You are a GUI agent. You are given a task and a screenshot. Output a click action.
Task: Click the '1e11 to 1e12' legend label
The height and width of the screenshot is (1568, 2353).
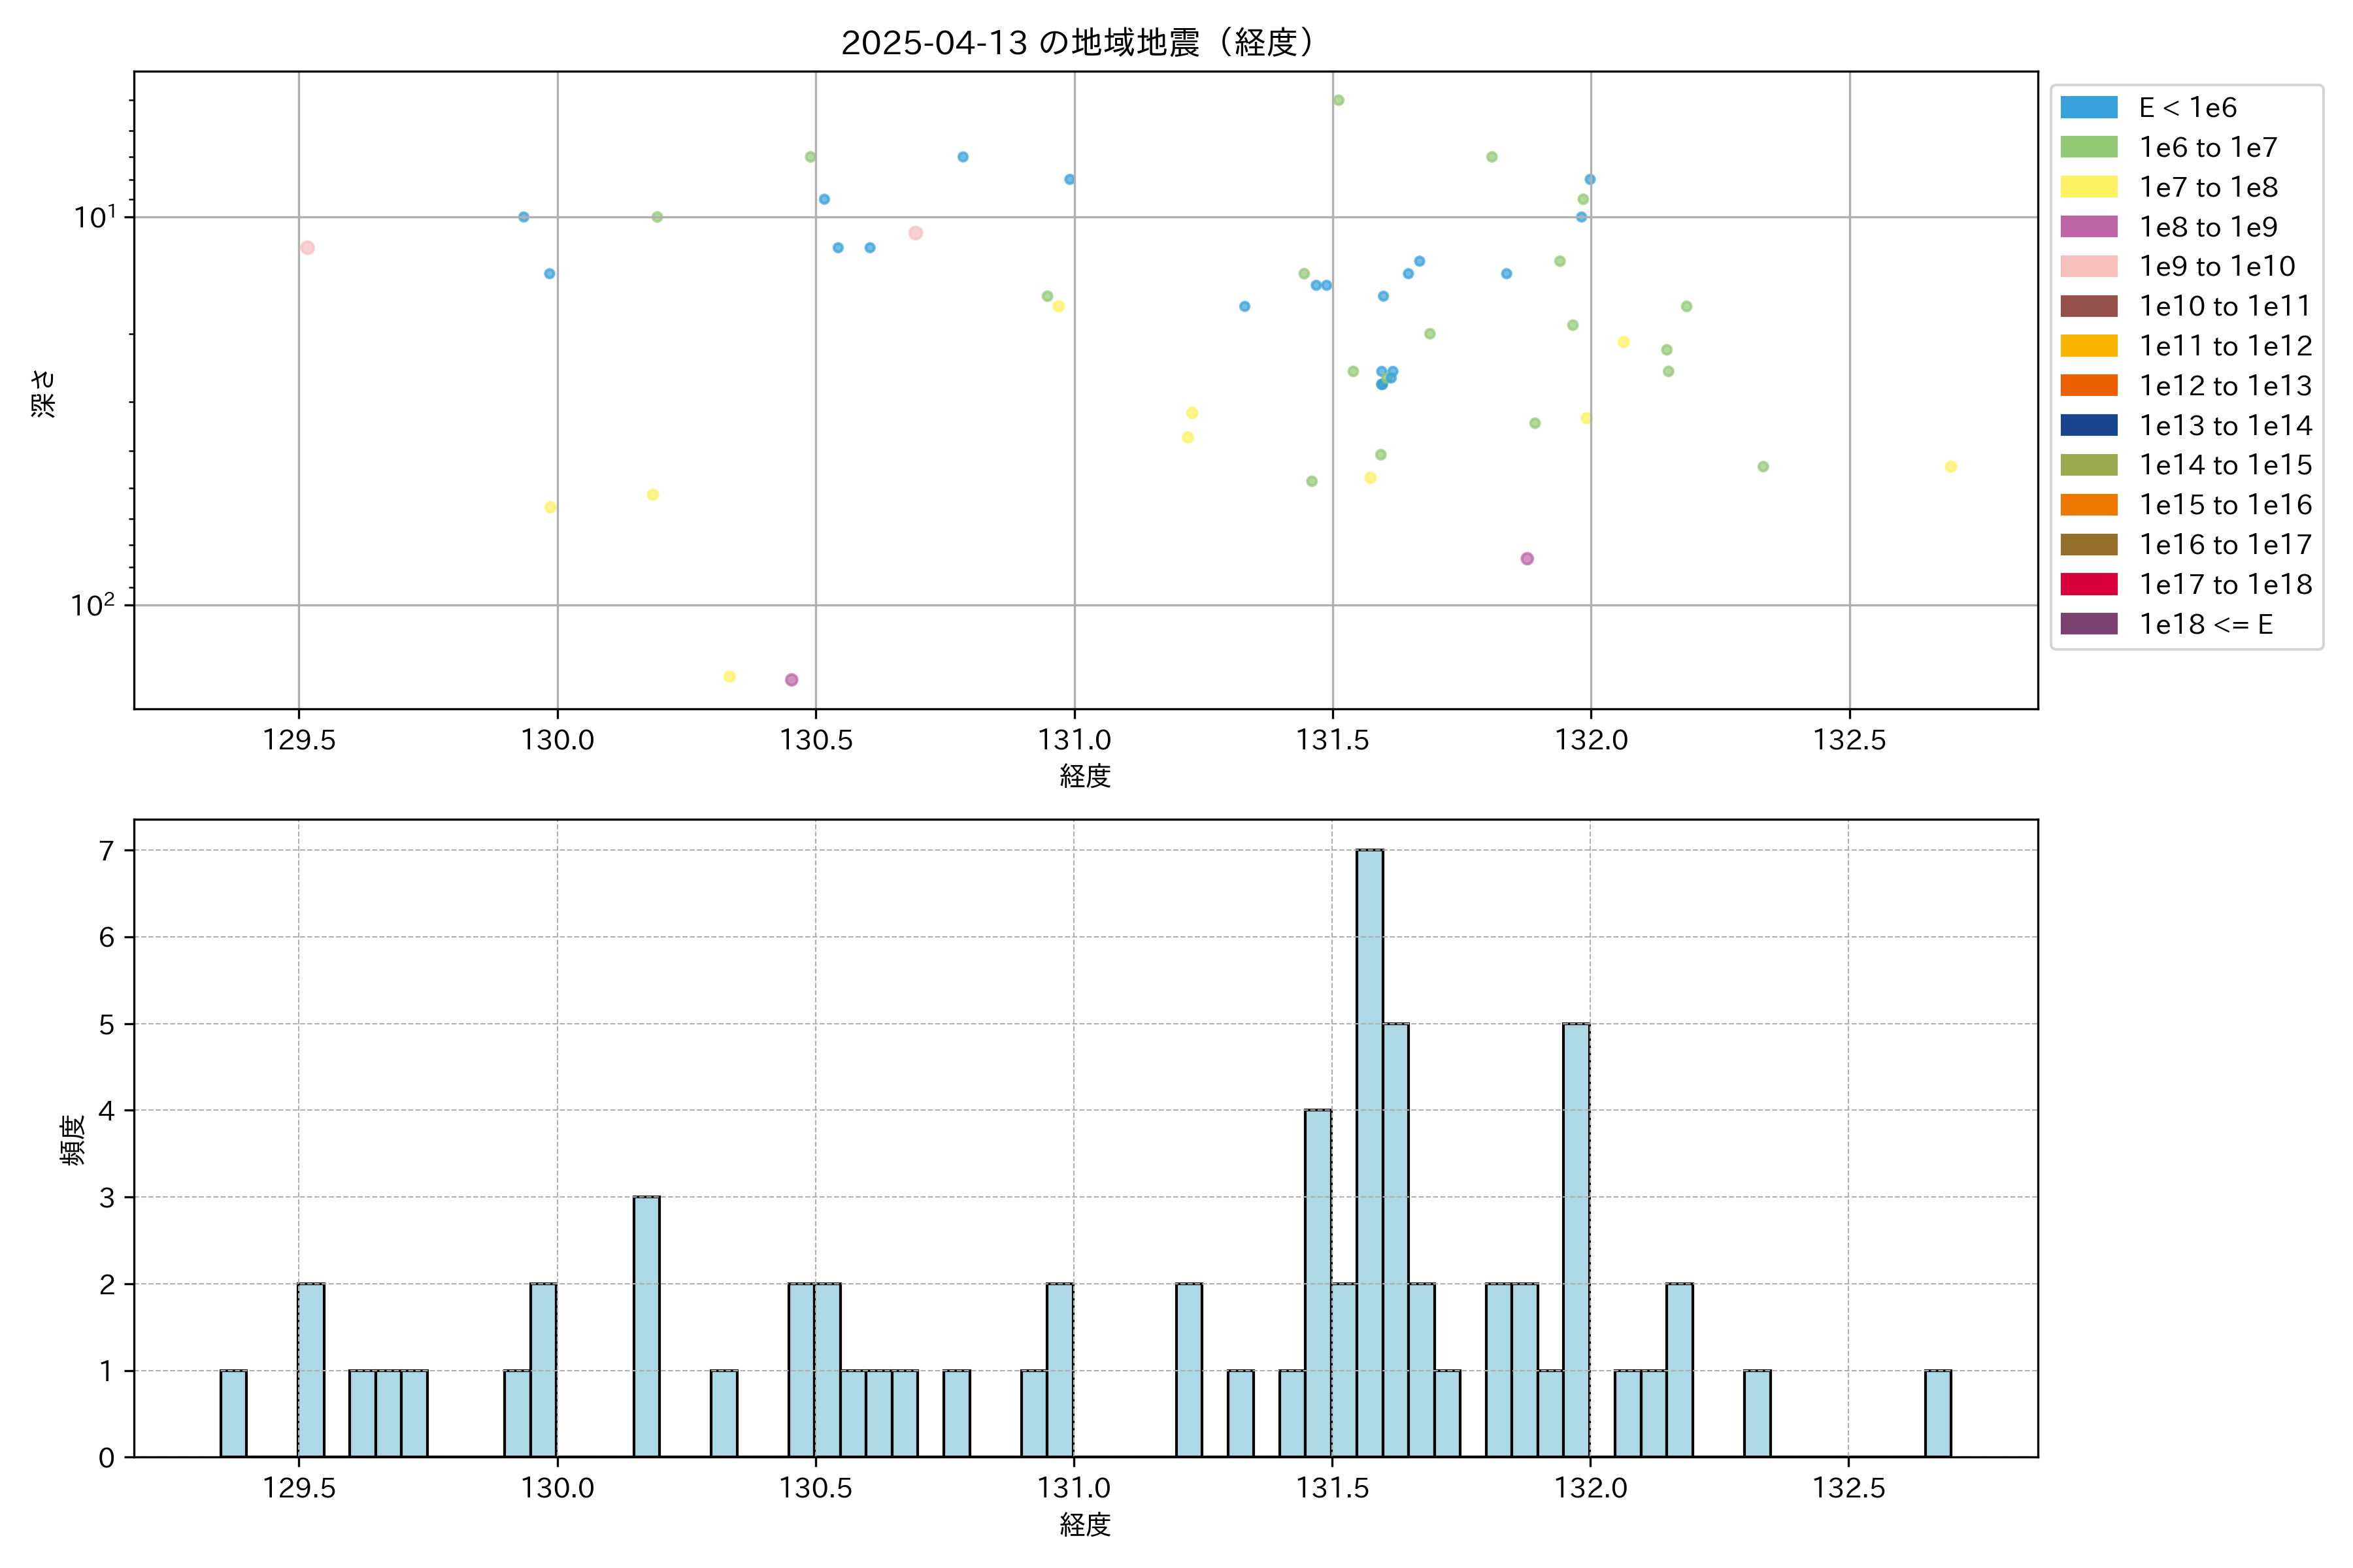coord(2225,346)
